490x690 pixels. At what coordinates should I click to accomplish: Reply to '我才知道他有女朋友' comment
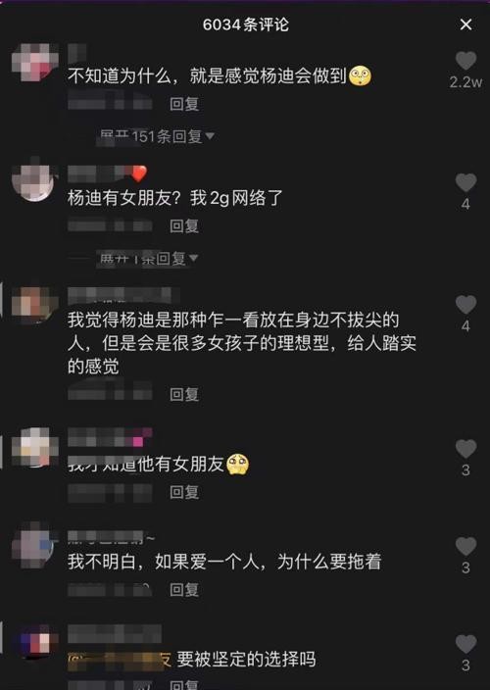point(184,492)
